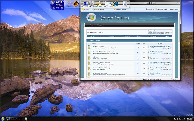Click Log Out in forum navbar

[x=167, y=36]
